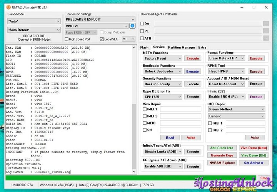The image size is (277, 192).
Task: Open the Xiaomi Method dropdown
Action: click(237, 109)
